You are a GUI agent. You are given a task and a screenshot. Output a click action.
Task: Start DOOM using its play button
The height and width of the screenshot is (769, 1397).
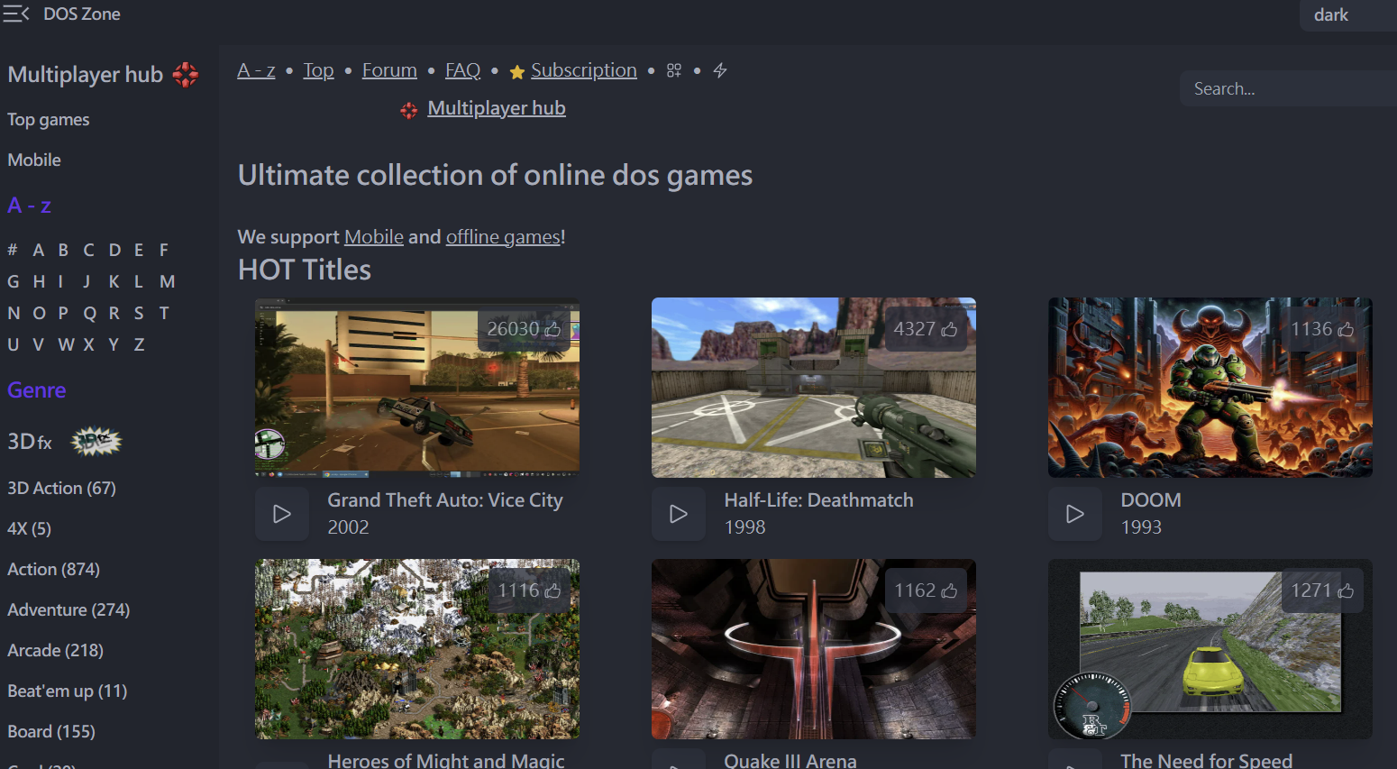[1074, 514]
